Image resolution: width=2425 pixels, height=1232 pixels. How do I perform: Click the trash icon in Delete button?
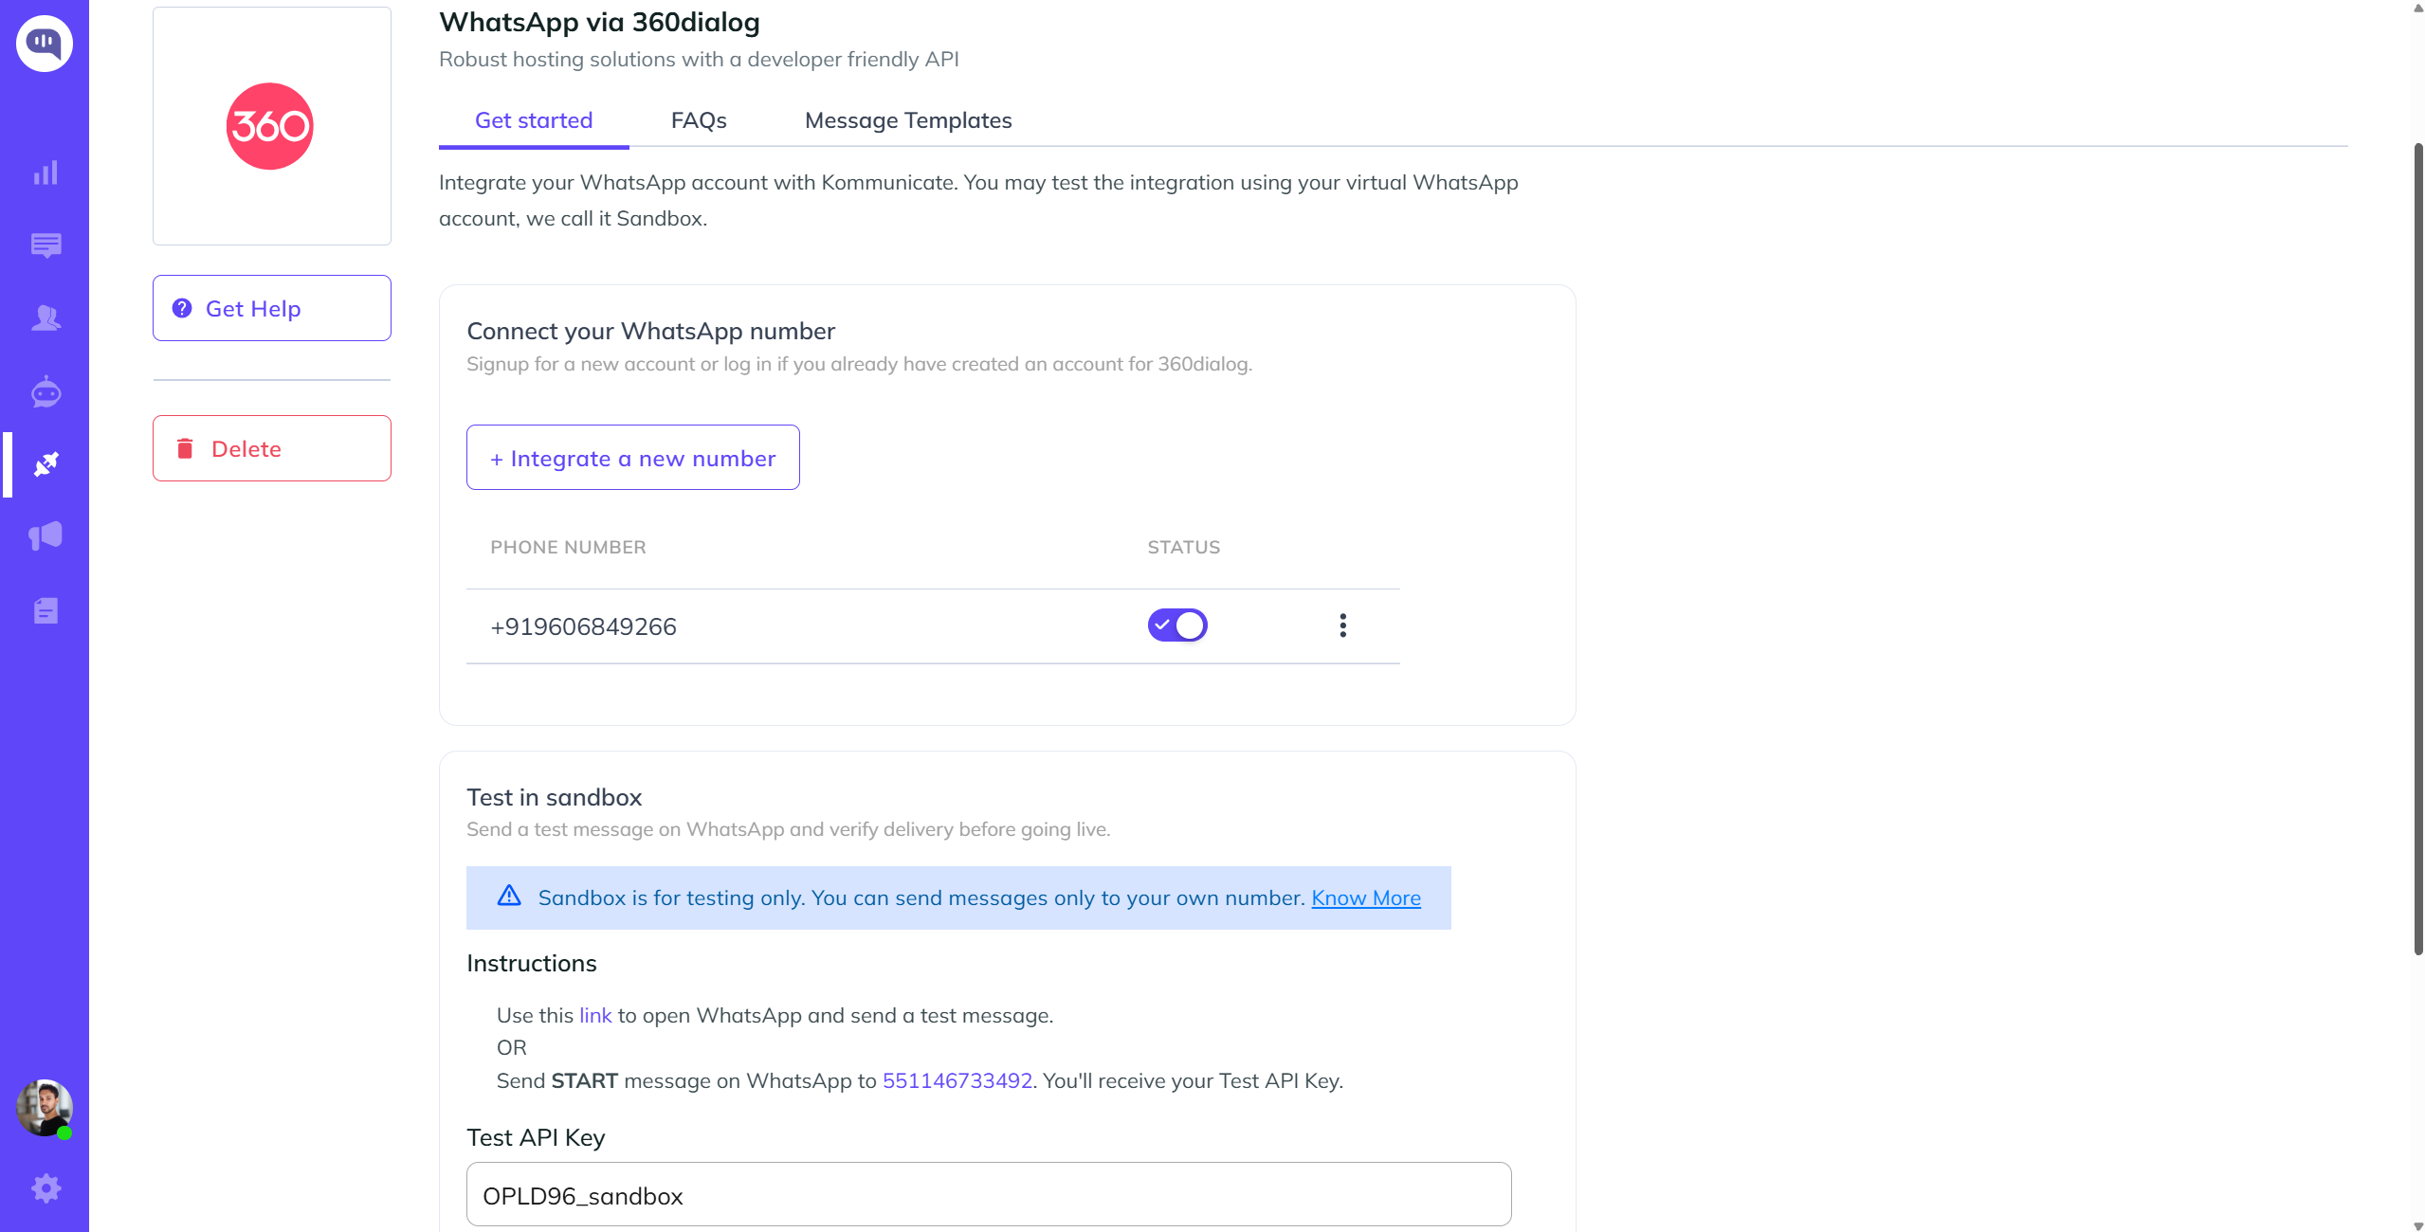coord(185,448)
